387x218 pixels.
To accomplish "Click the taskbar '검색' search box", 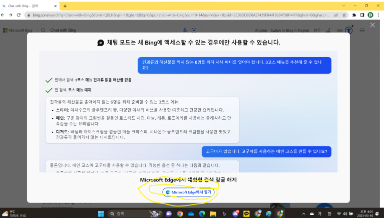I will pos(135,213).
